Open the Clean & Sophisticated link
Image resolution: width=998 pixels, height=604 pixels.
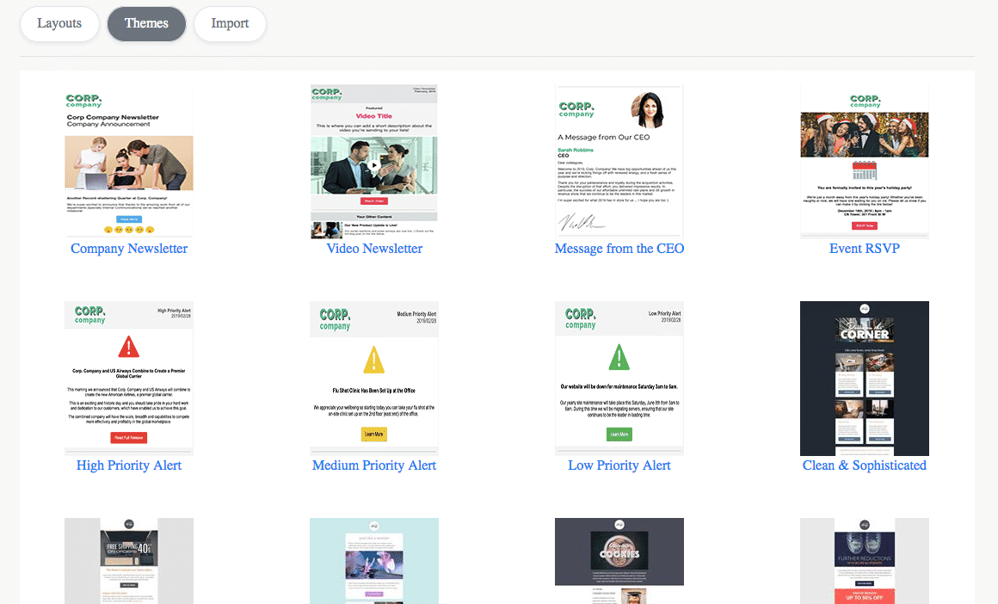(864, 465)
